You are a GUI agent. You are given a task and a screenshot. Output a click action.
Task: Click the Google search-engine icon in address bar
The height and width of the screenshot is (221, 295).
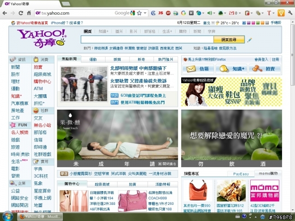click(133, 13)
